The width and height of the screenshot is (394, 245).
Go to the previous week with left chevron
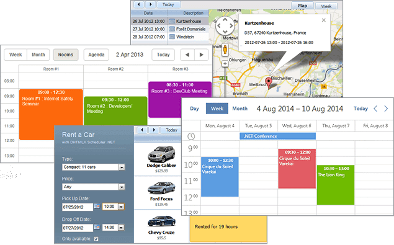[375, 109]
